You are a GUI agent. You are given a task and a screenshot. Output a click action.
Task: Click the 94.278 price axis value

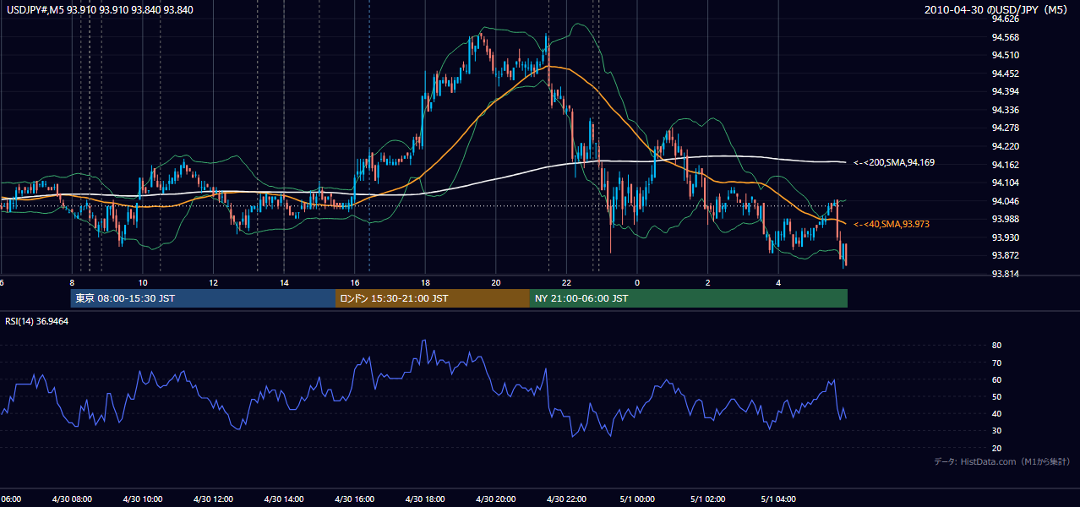coord(1006,128)
